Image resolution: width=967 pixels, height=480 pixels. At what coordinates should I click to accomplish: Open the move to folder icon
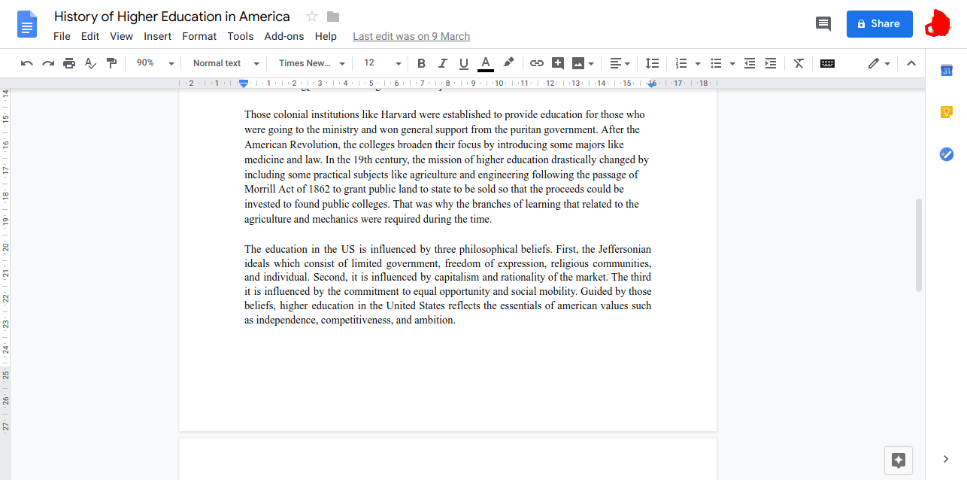pyautogui.click(x=333, y=17)
